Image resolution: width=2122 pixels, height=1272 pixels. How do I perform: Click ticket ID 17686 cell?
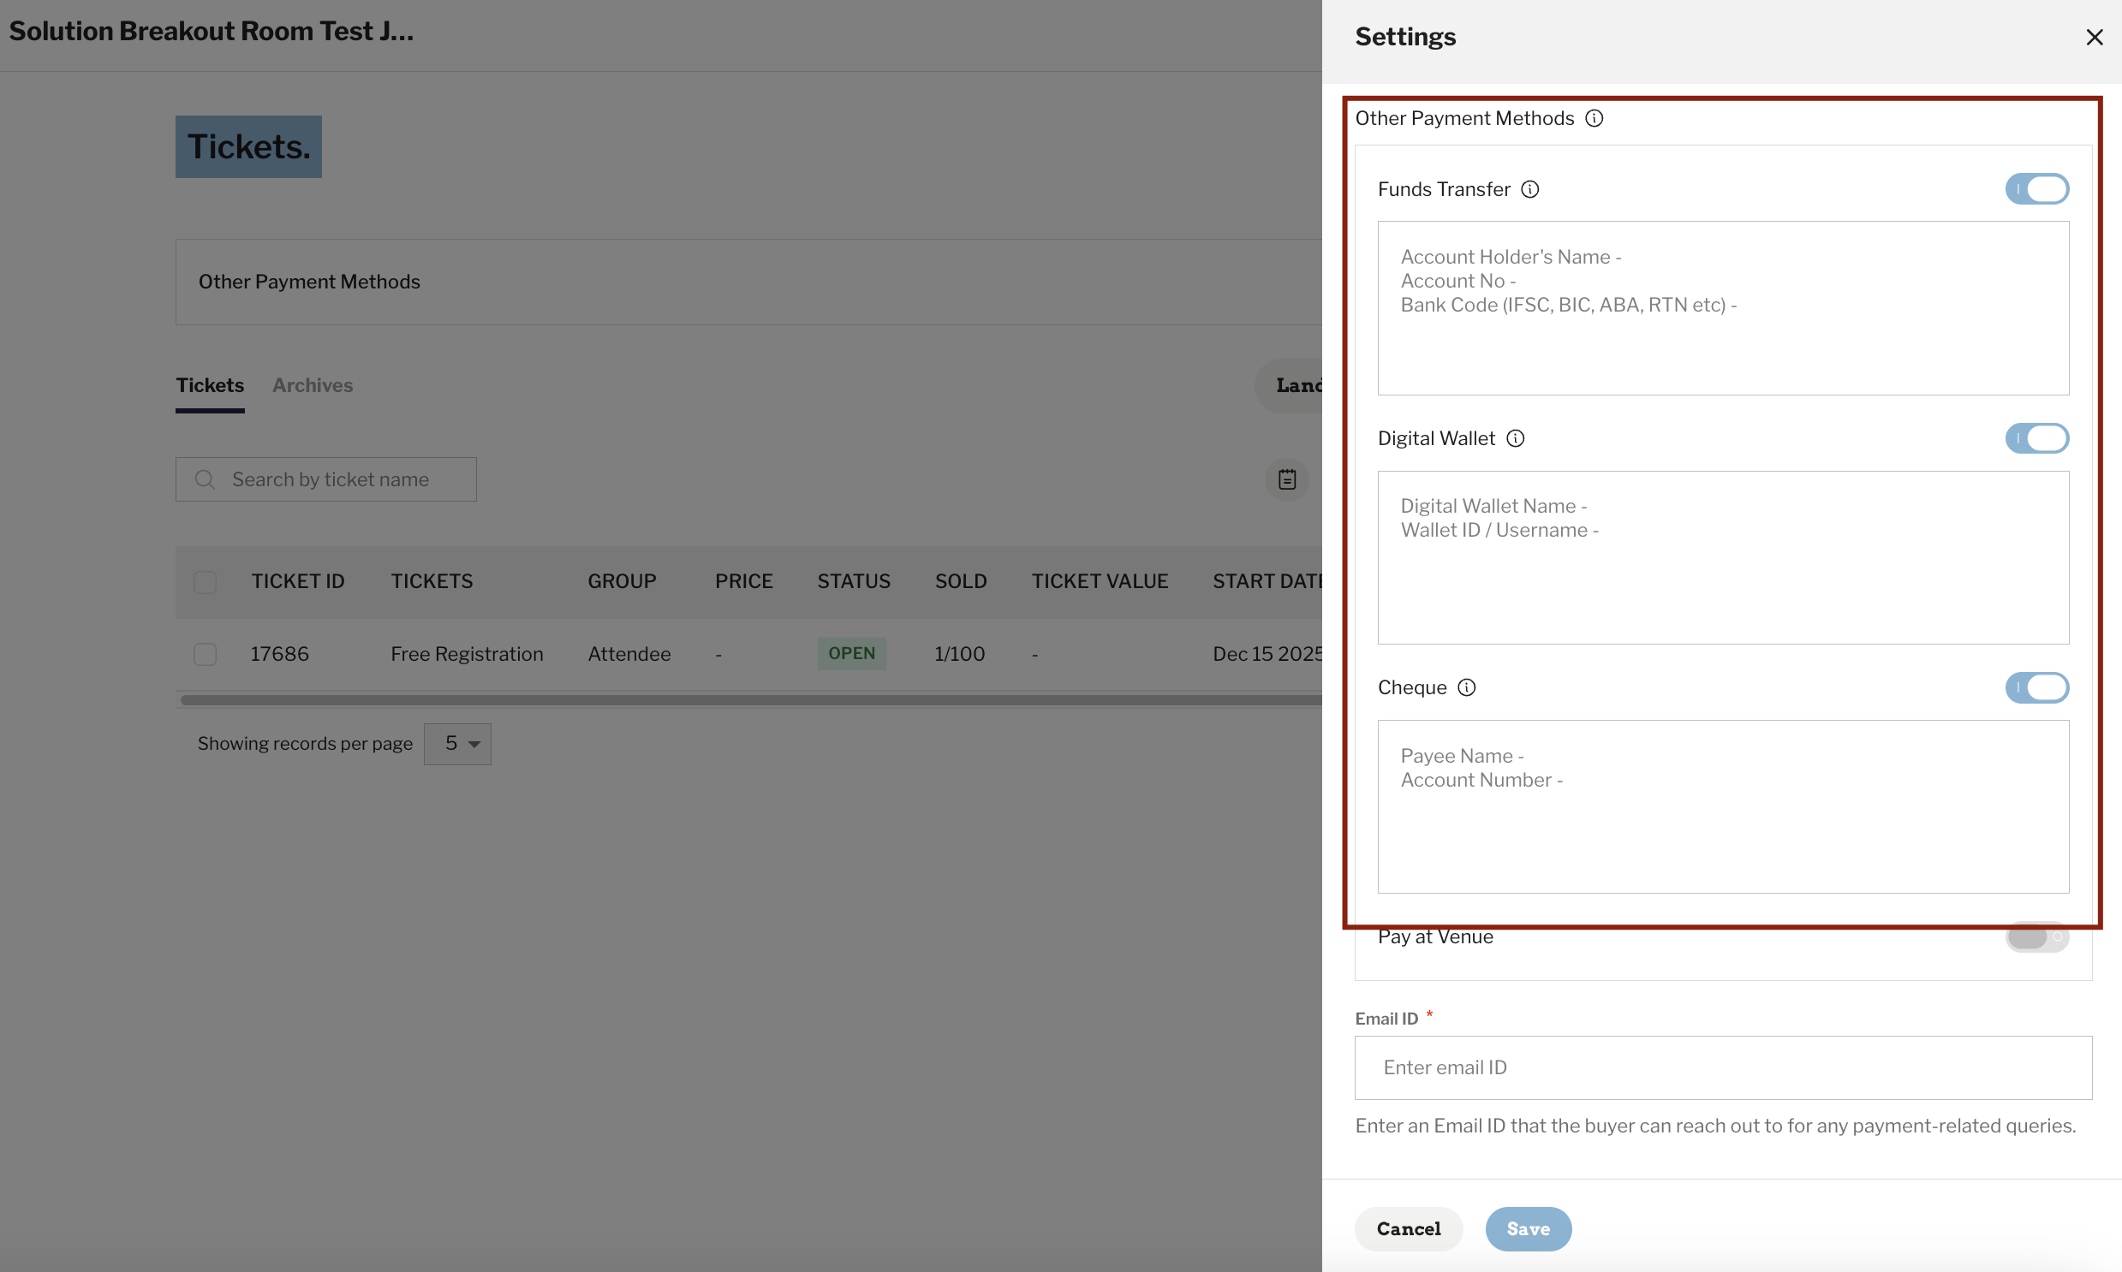(x=279, y=654)
